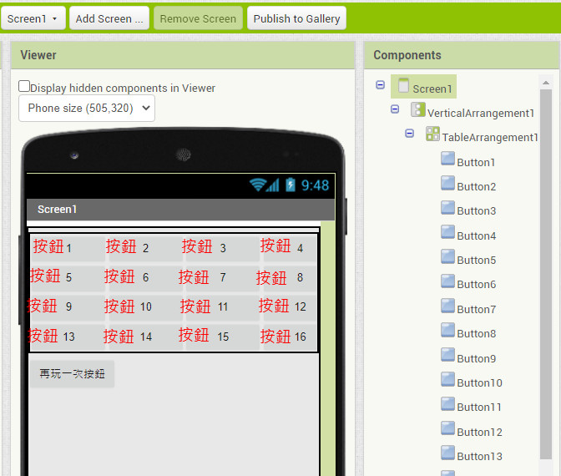Click 按鈕 16 in the phone viewer
This screenshot has width=561, height=476.
point(288,337)
